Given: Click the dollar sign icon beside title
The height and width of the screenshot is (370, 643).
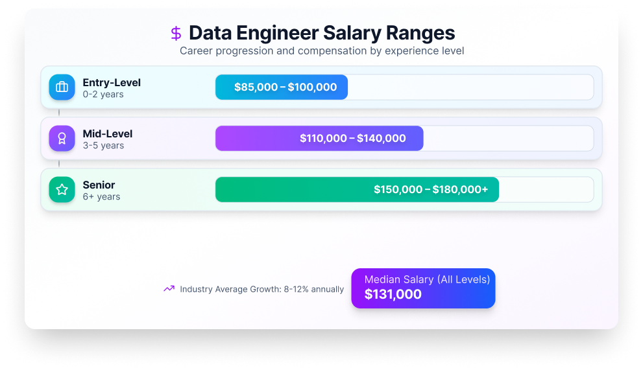Looking at the screenshot, I should click(x=176, y=33).
